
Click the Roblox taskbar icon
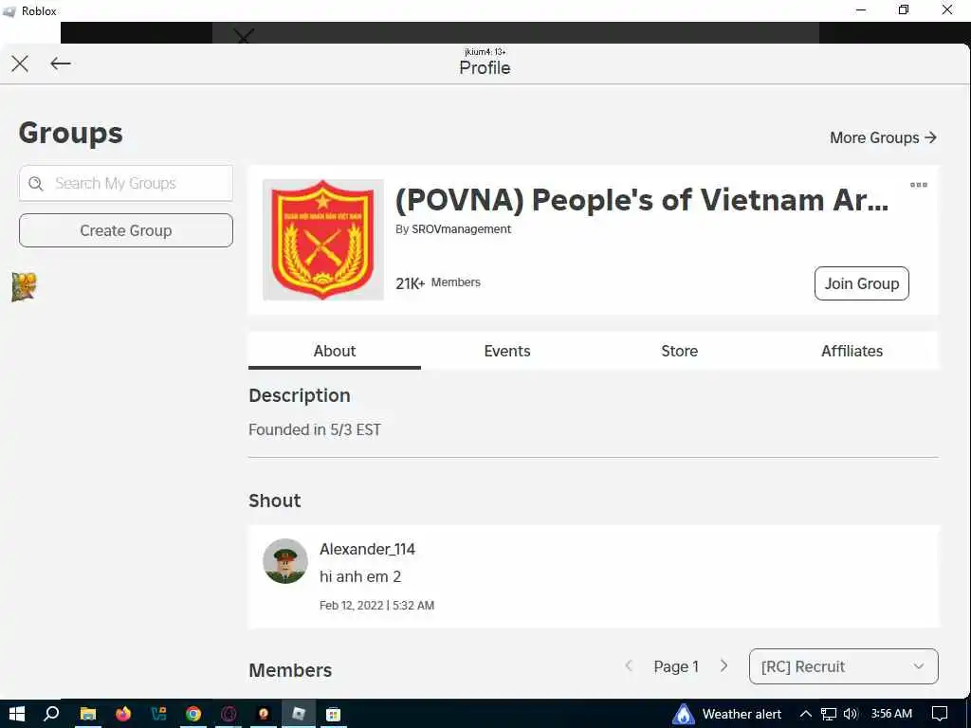point(299,714)
